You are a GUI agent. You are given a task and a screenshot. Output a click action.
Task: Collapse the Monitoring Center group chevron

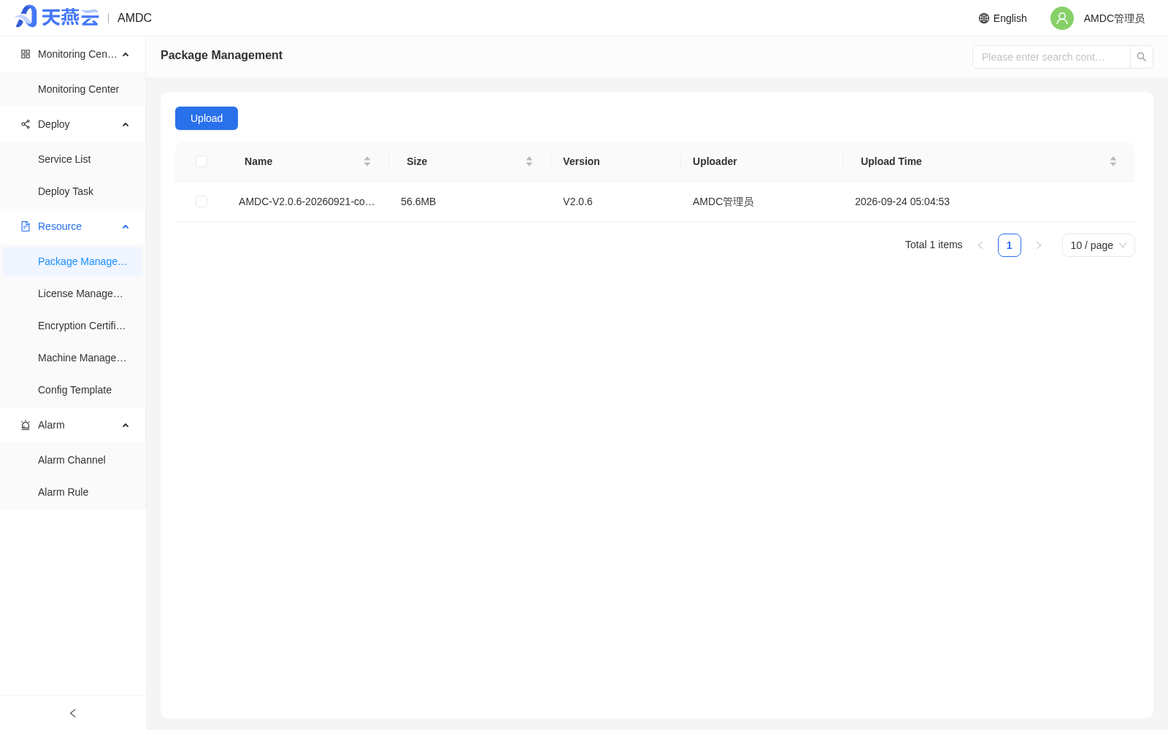coord(126,55)
